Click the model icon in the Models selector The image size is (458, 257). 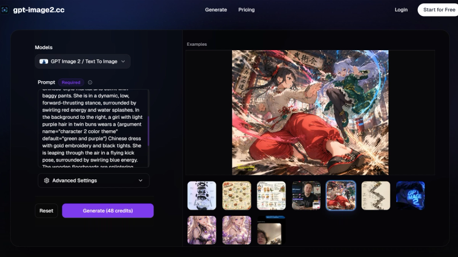pyautogui.click(x=44, y=62)
